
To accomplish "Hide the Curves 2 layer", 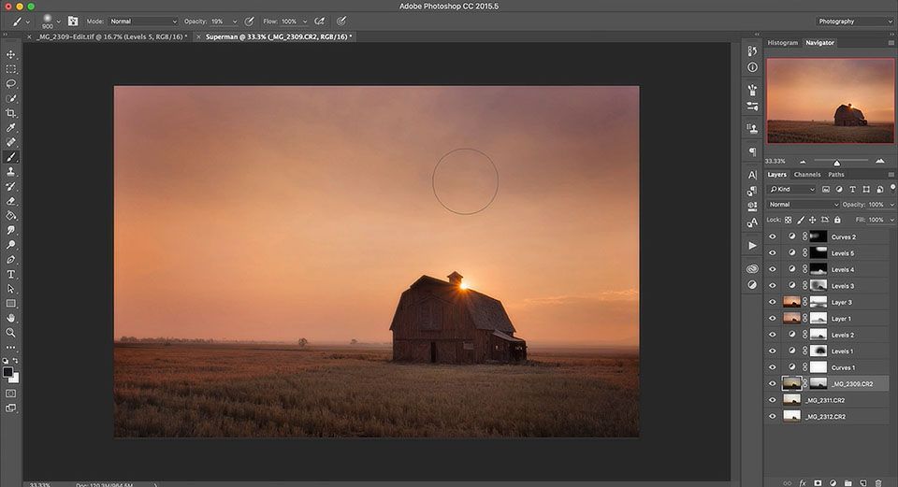I will (x=773, y=236).
